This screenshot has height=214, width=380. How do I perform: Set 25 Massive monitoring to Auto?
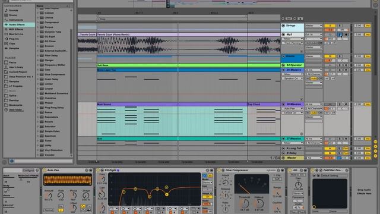pyautogui.click(x=313, y=78)
